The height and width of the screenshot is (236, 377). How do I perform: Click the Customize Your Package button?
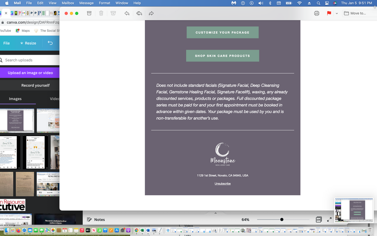[223, 32]
